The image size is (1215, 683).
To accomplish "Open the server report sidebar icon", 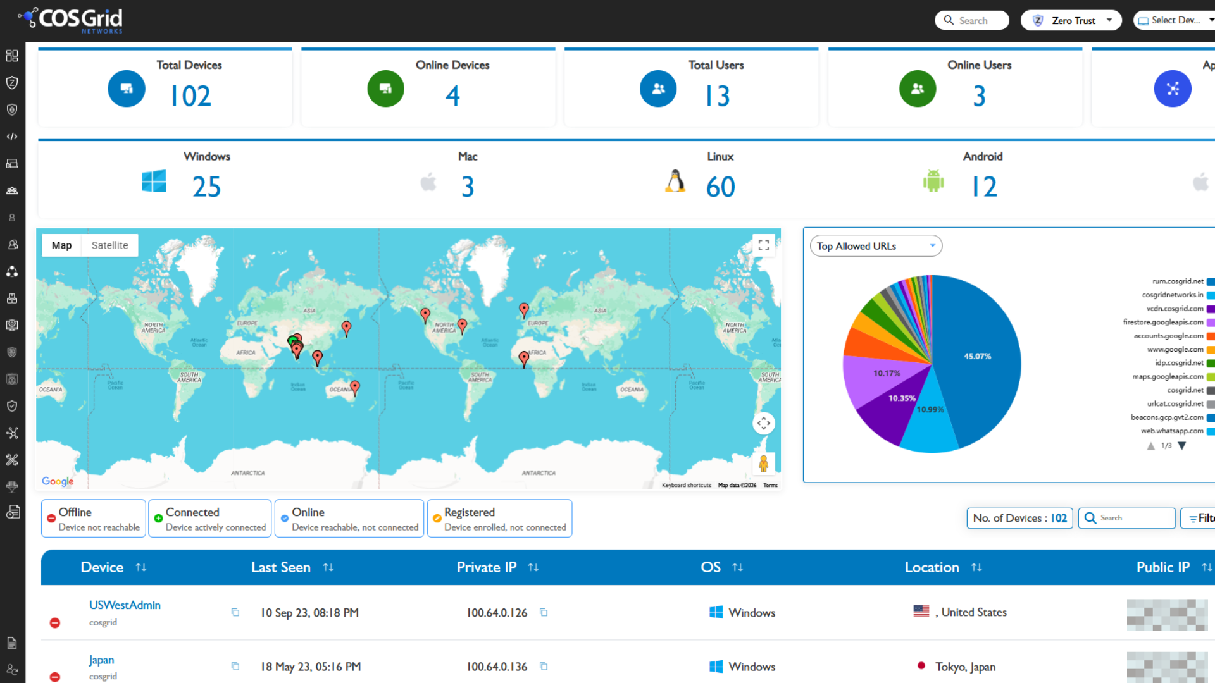I will coord(13,512).
